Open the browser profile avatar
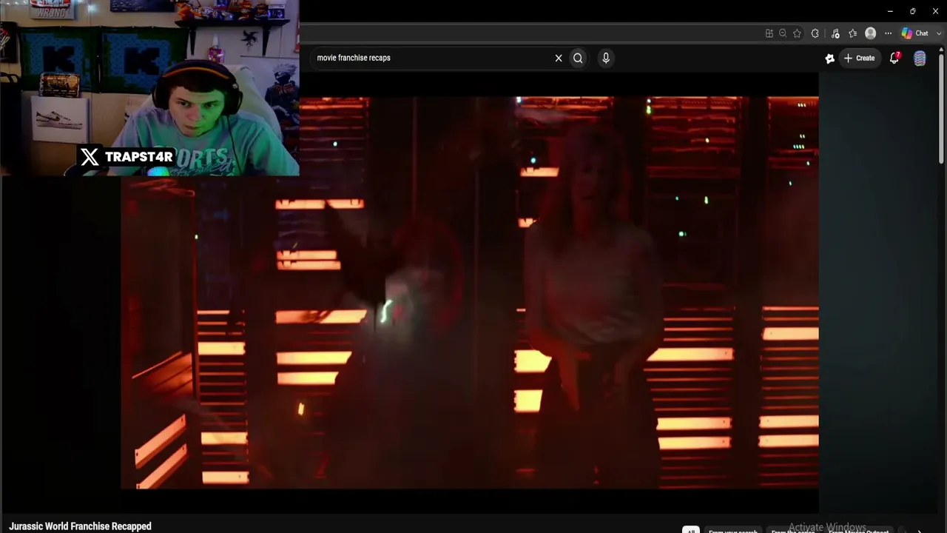Image resolution: width=947 pixels, height=533 pixels. click(871, 33)
